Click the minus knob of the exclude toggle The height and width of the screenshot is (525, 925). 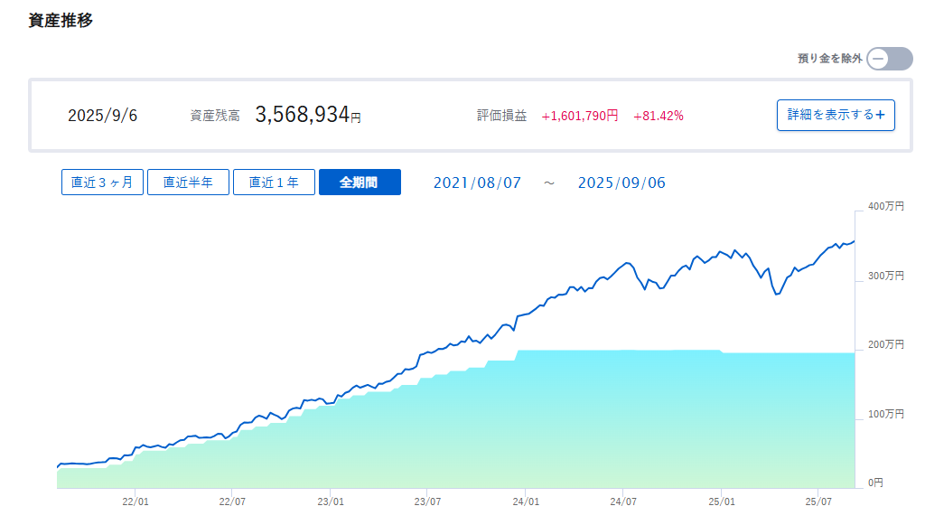[x=878, y=59]
